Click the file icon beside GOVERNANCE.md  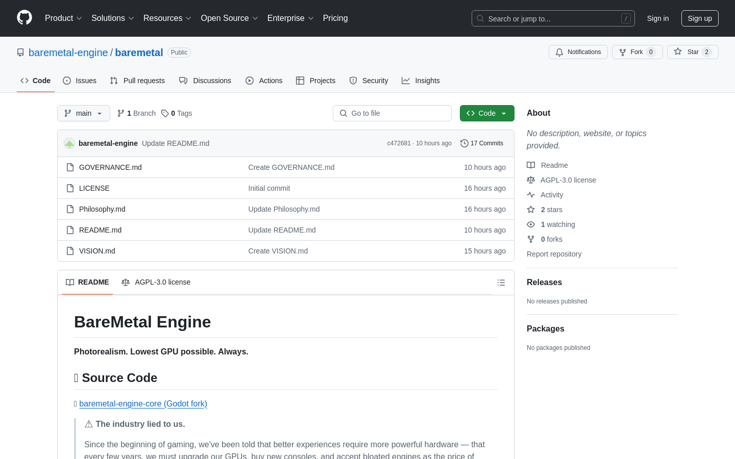click(70, 167)
